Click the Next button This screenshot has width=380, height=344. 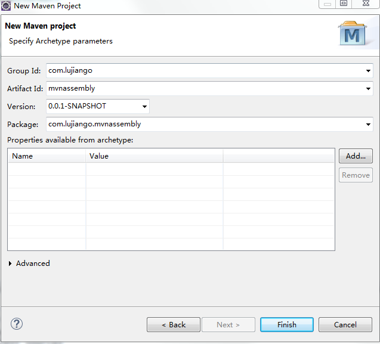tap(228, 324)
